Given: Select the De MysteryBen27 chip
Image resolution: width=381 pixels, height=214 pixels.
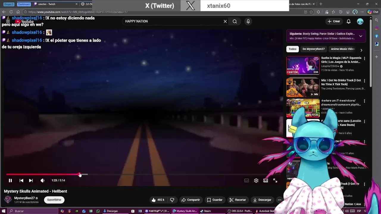Looking at the screenshot, I should (x=313, y=49).
